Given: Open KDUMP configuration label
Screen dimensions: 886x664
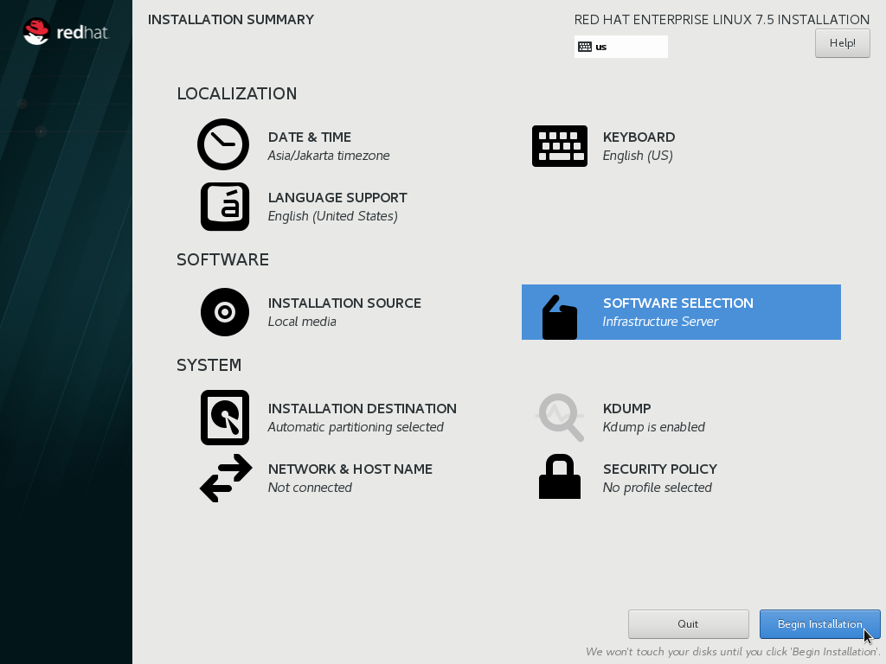Looking at the screenshot, I should [x=626, y=409].
